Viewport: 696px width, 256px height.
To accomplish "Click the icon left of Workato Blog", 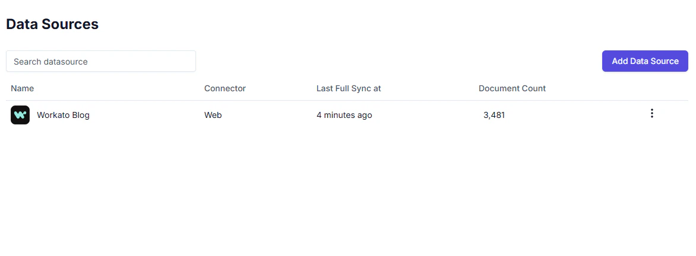I will click(20, 115).
